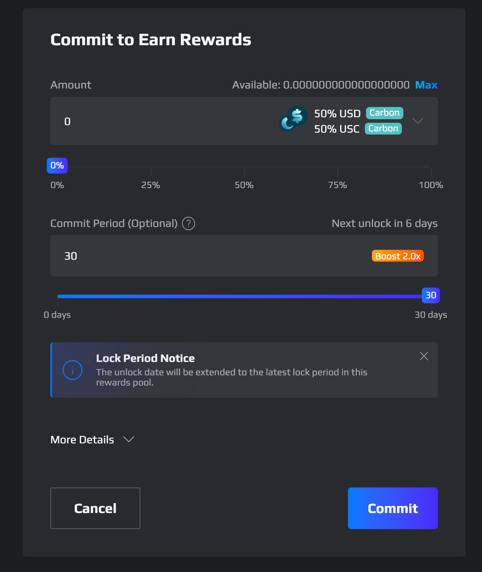Screen dimensions: 482x572
Task: Dismiss the Lock Period Notice banner
Action: click(424, 356)
